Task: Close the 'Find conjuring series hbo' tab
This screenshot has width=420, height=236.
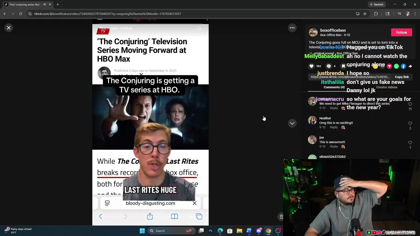Action: [50, 5]
